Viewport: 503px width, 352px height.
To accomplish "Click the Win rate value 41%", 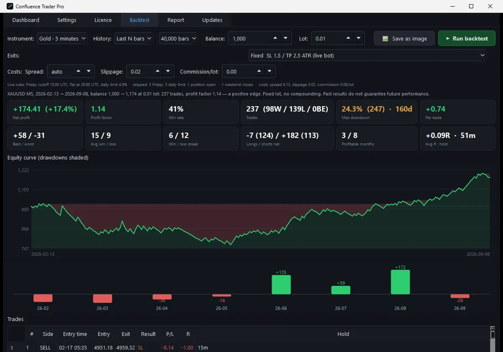I will [176, 109].
